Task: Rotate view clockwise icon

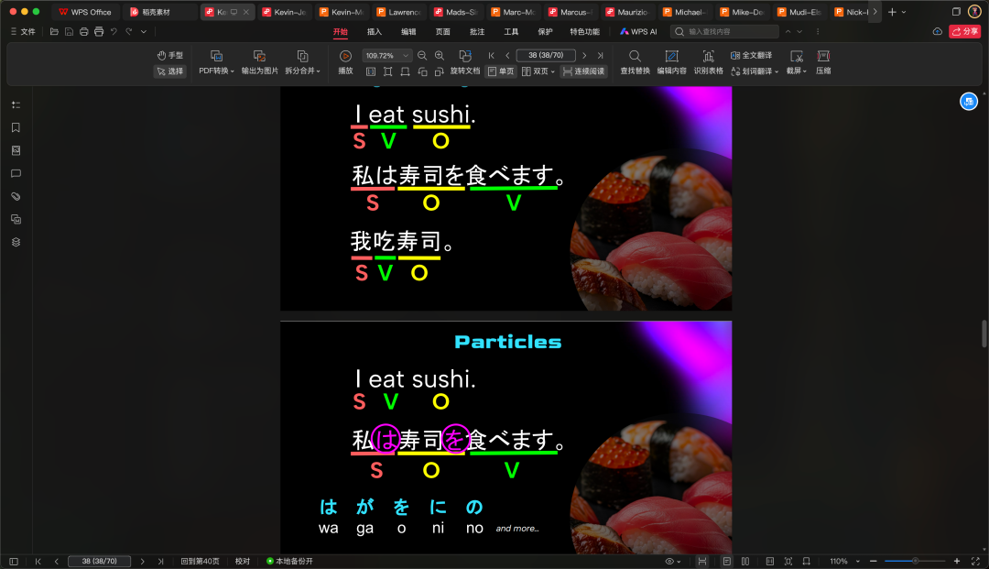Action: (440, 71)
